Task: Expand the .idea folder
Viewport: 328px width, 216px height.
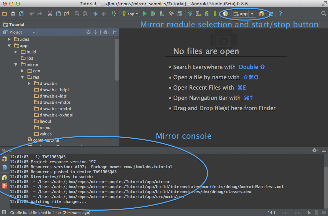Action: pos(9,39)
